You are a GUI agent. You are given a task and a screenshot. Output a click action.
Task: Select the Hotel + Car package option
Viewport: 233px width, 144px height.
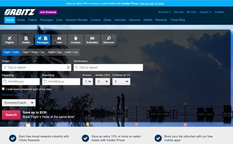coord(71,52)
